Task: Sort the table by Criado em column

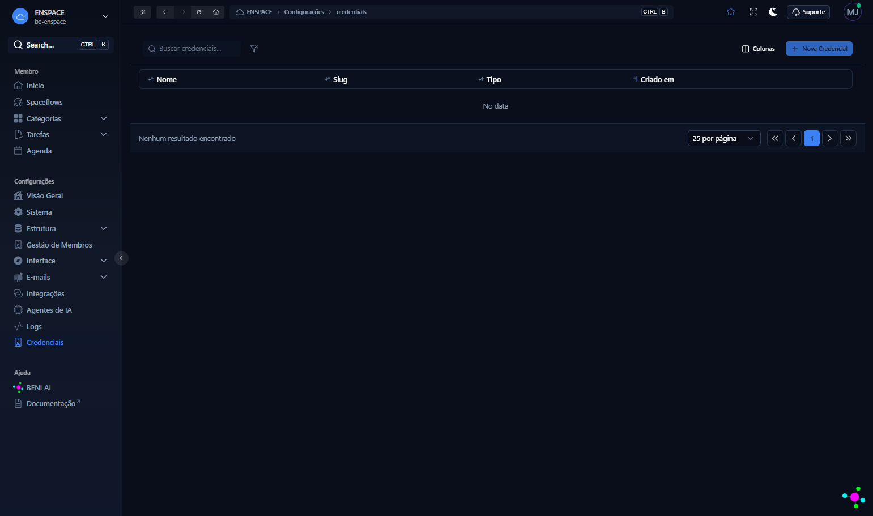Action: [x=653, y=79]
